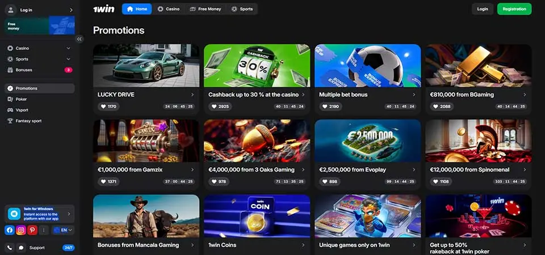Click the phone support icon
Viewport: 545px width, 255px height.
pos(10,248)
